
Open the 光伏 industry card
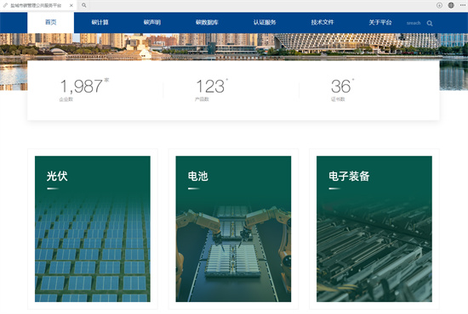[93, 229]
